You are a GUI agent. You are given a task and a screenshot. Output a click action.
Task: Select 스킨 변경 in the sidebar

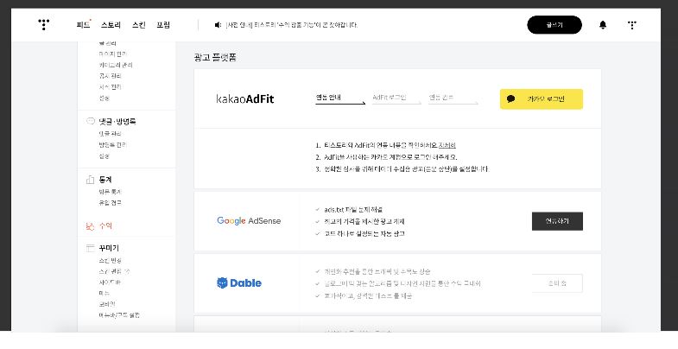(x=111, y=260)
